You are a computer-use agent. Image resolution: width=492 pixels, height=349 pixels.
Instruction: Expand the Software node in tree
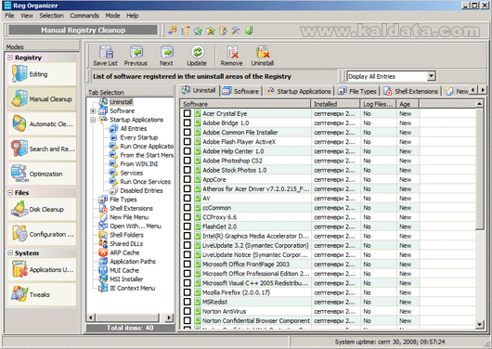tap(93, 110)
